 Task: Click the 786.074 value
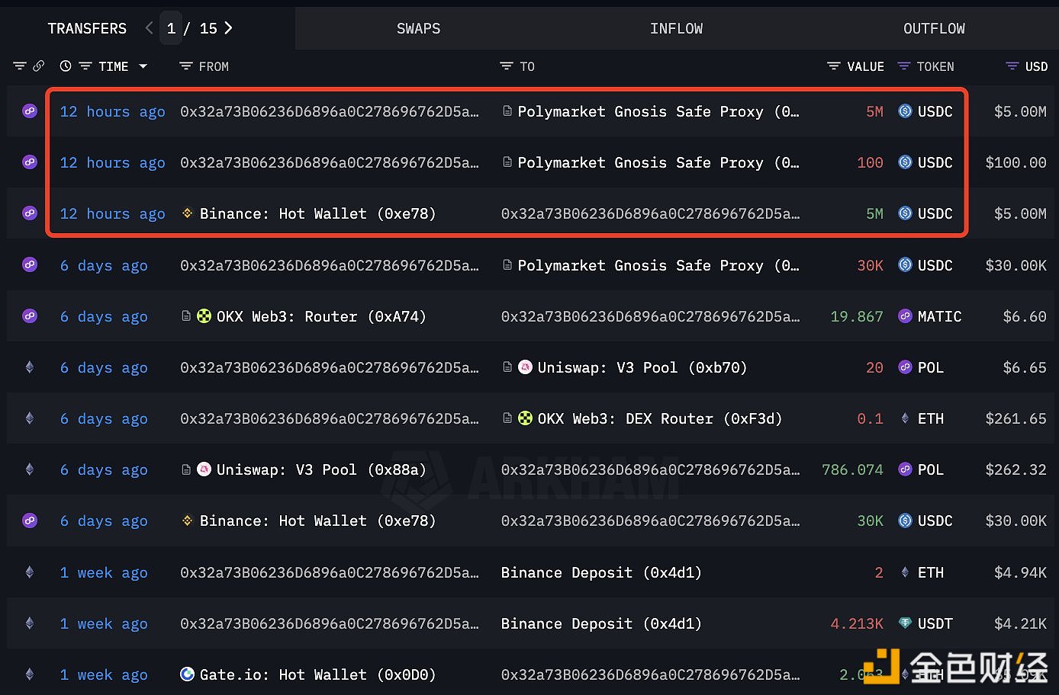click(852, 469)
